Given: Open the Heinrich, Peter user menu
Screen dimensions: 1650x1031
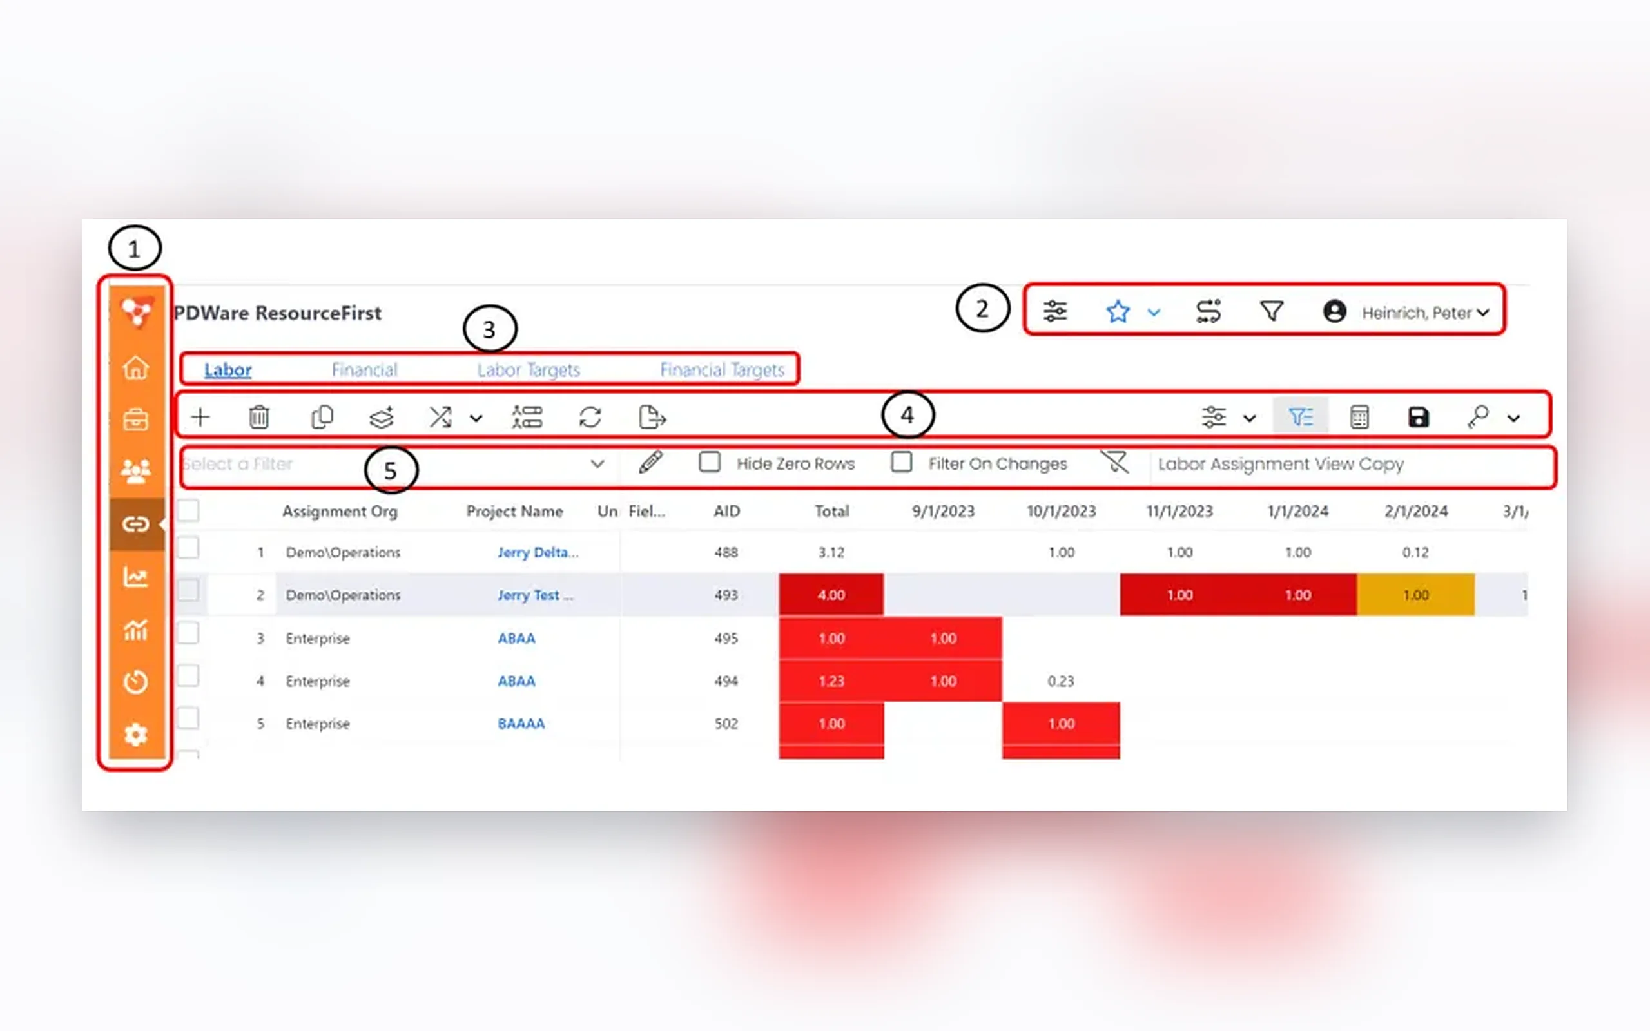Looking at the screenshot, I should [x=1425, y=313].
